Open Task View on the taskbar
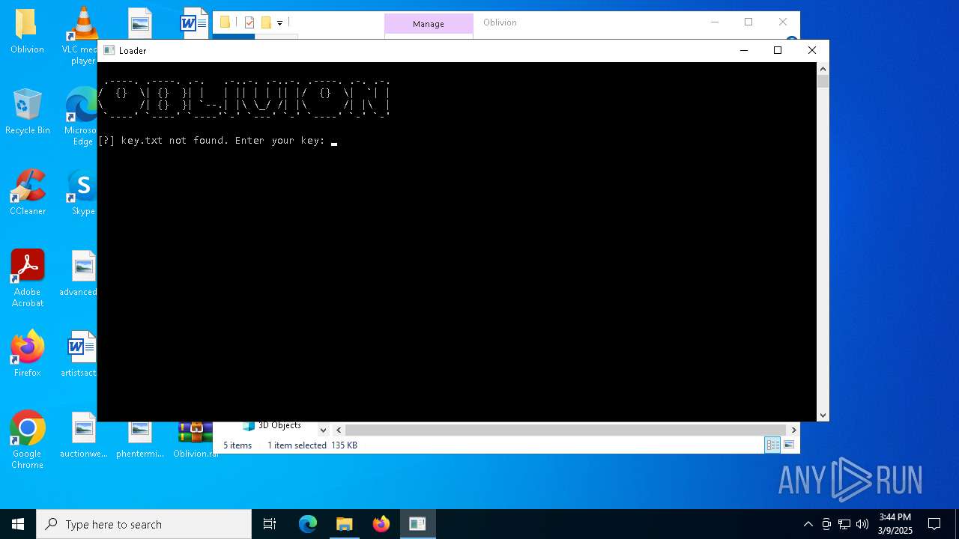This screenshot has height=539, width=959. (x=270, y=524)
